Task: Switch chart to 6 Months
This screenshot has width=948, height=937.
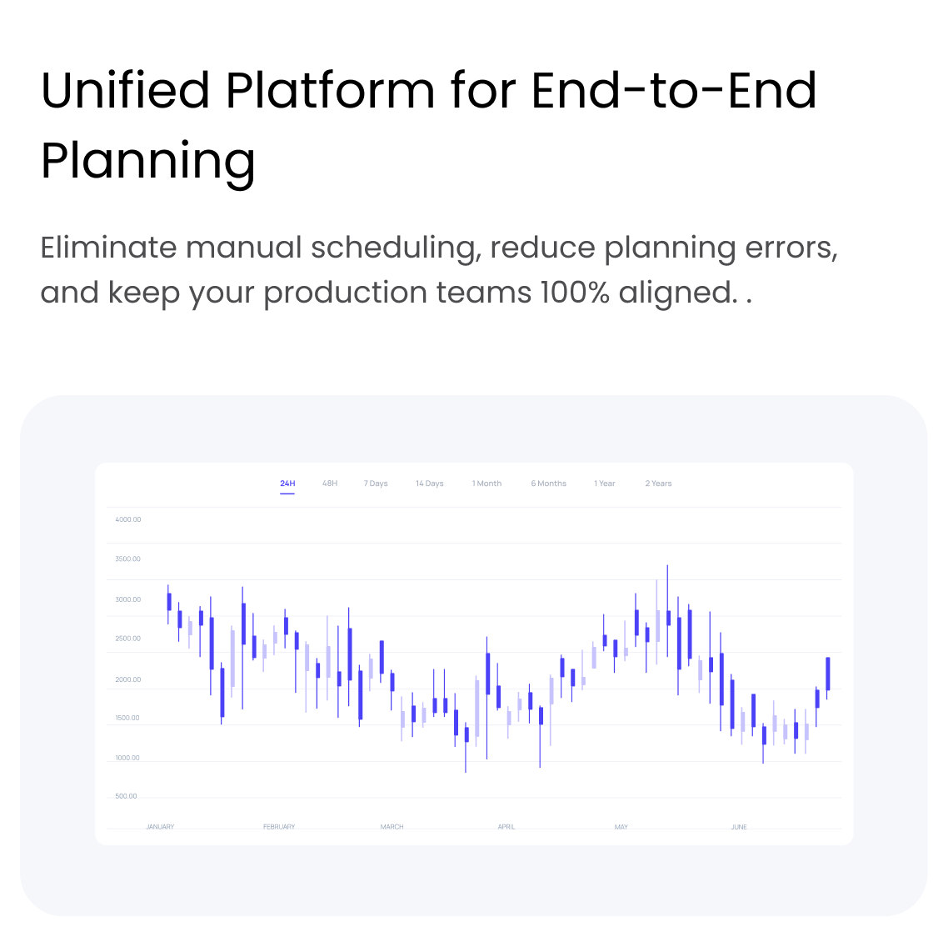Action: coord(548,484)
